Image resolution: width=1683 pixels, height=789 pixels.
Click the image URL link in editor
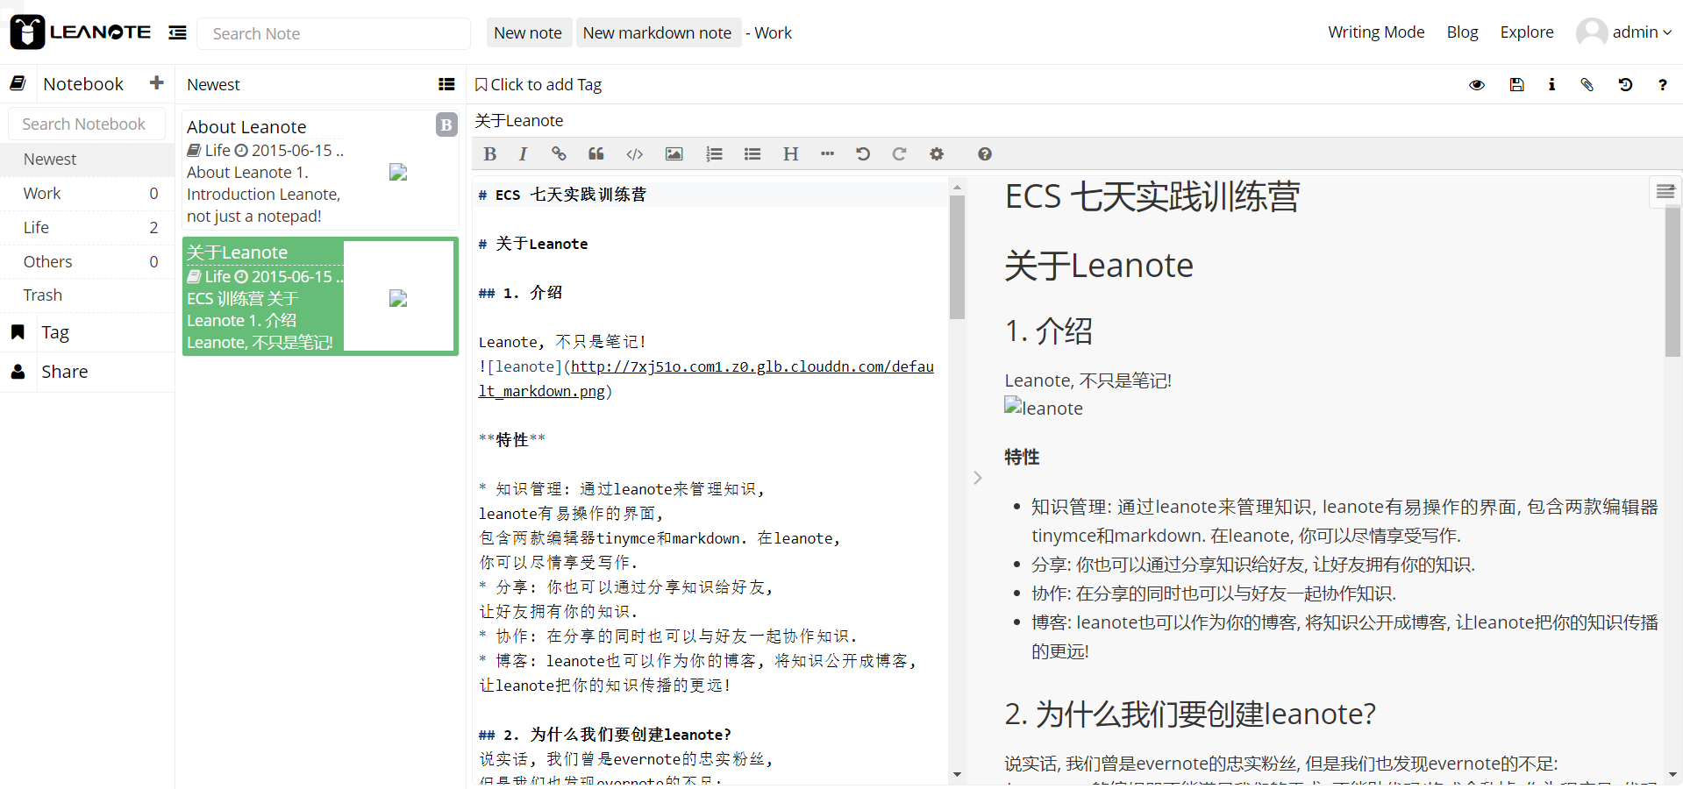pos(706,379)
